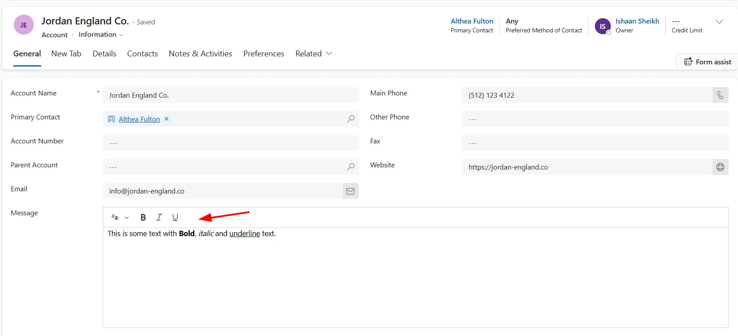Click the JE account avatar
738x336 pixels.
(24, 25)
